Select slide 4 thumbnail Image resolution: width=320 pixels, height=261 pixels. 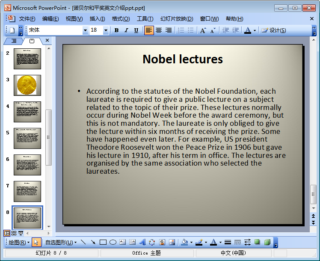click(27, 112)
